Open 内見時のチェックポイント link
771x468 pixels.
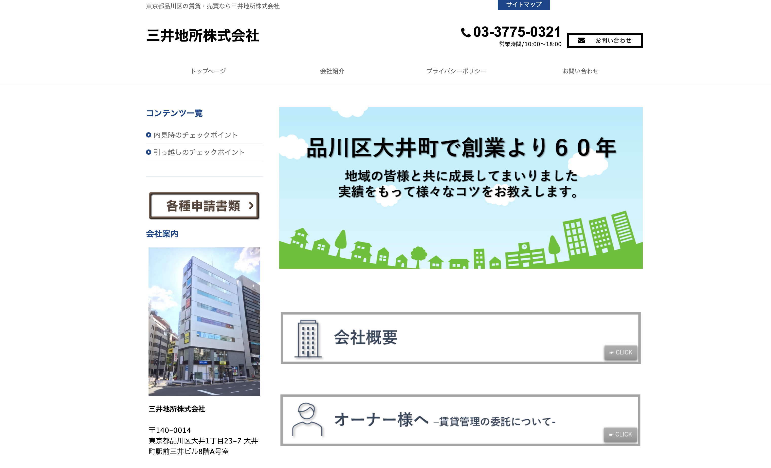pyautogui.click(x=196, y=135)
